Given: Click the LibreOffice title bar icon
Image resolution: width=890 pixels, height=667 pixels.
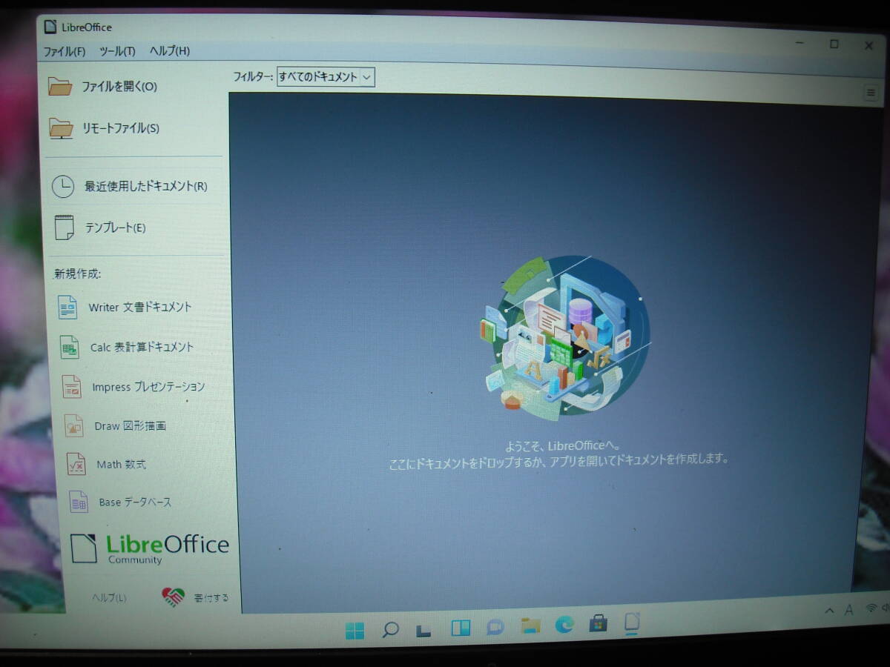Looking at the screenshot, I should (50, 27).
